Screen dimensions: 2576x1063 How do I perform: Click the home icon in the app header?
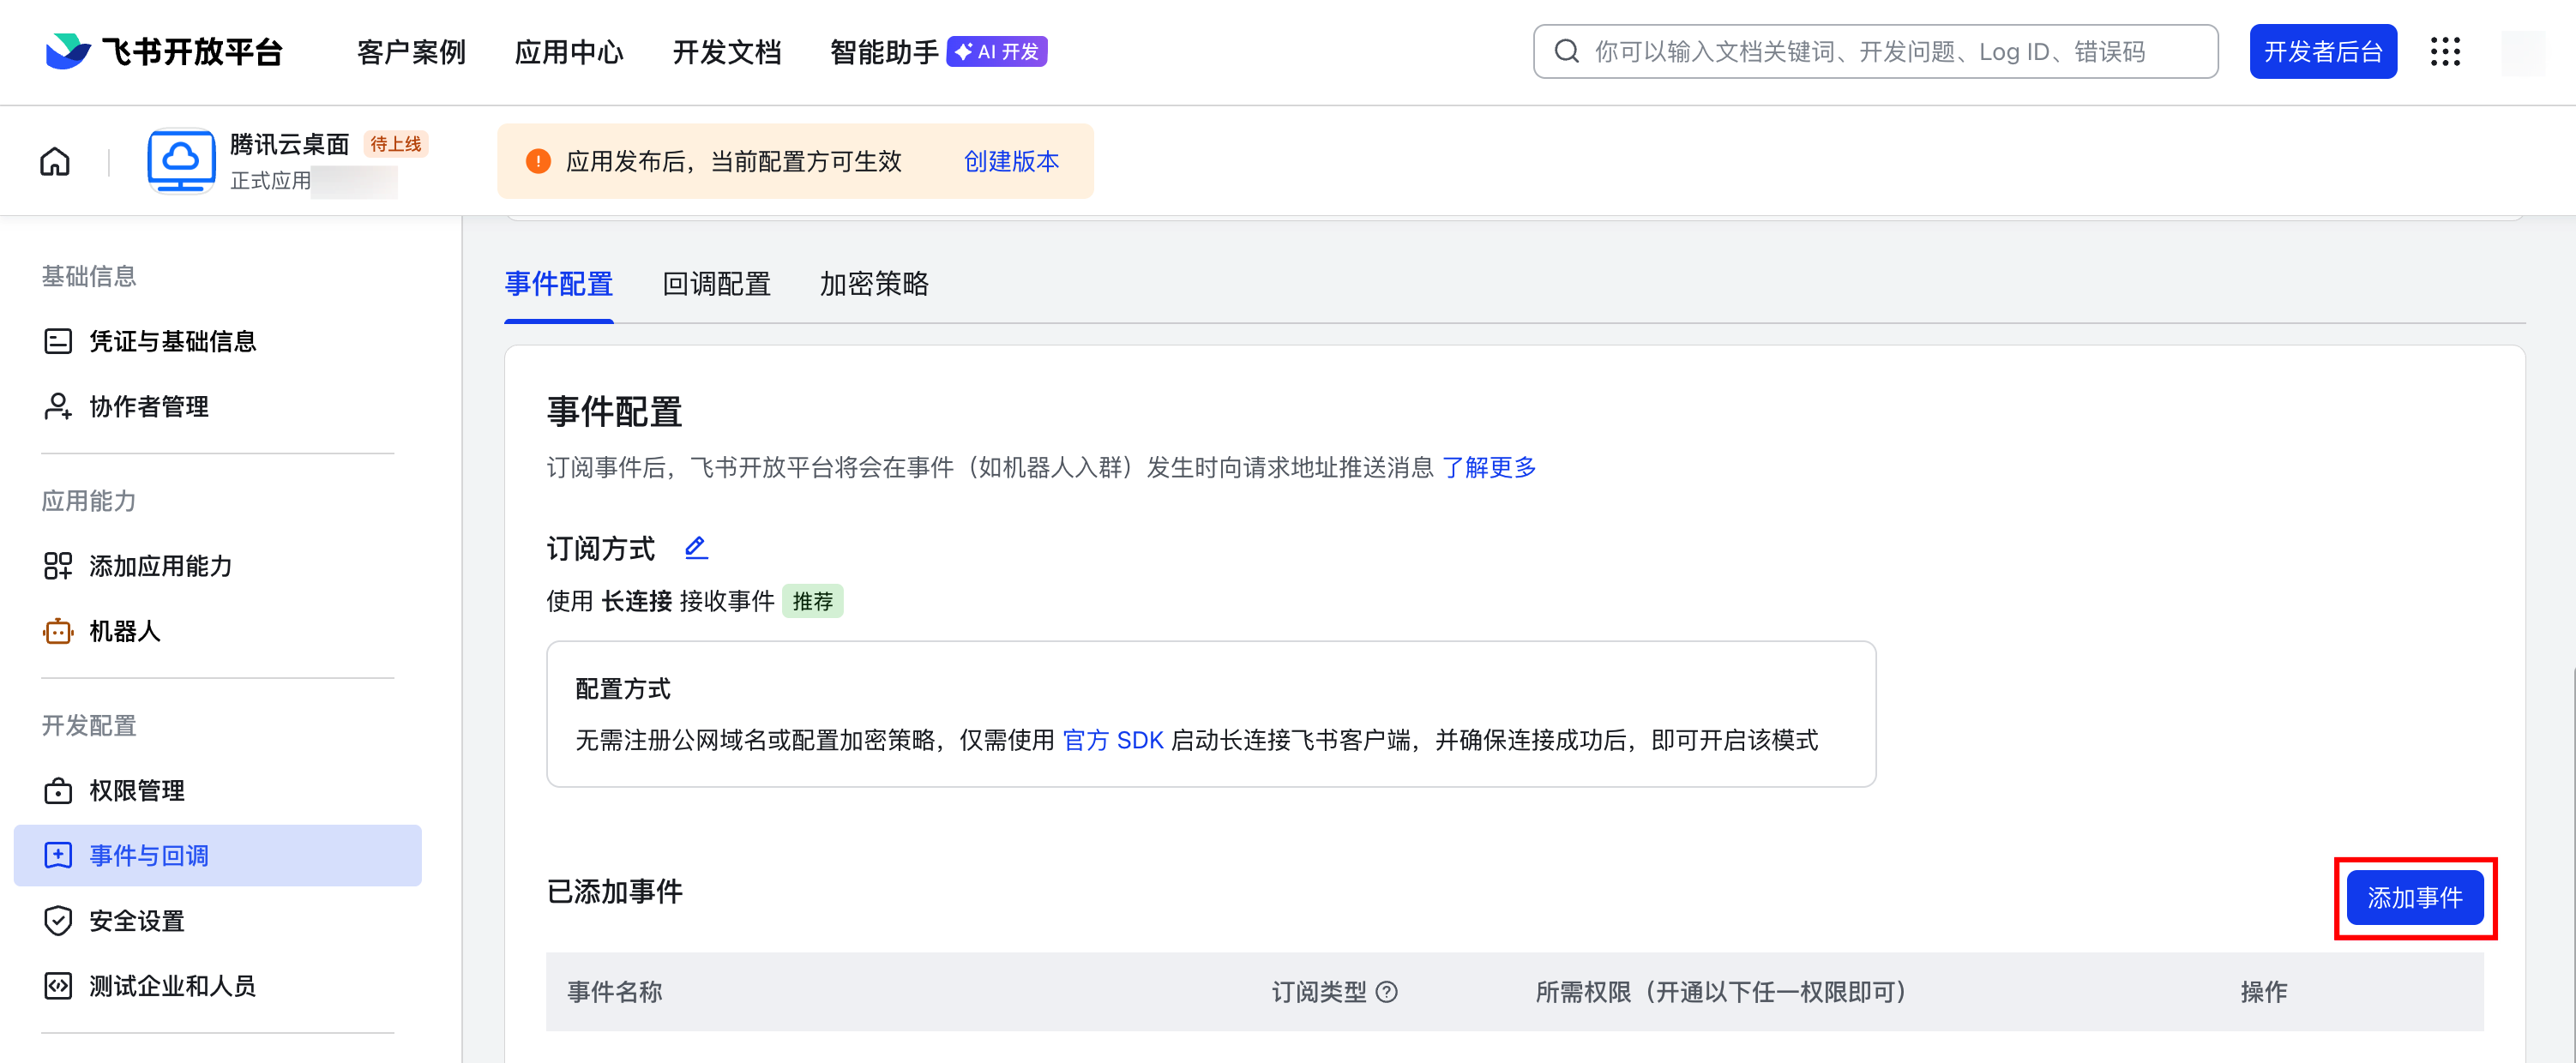click(55, 161)
